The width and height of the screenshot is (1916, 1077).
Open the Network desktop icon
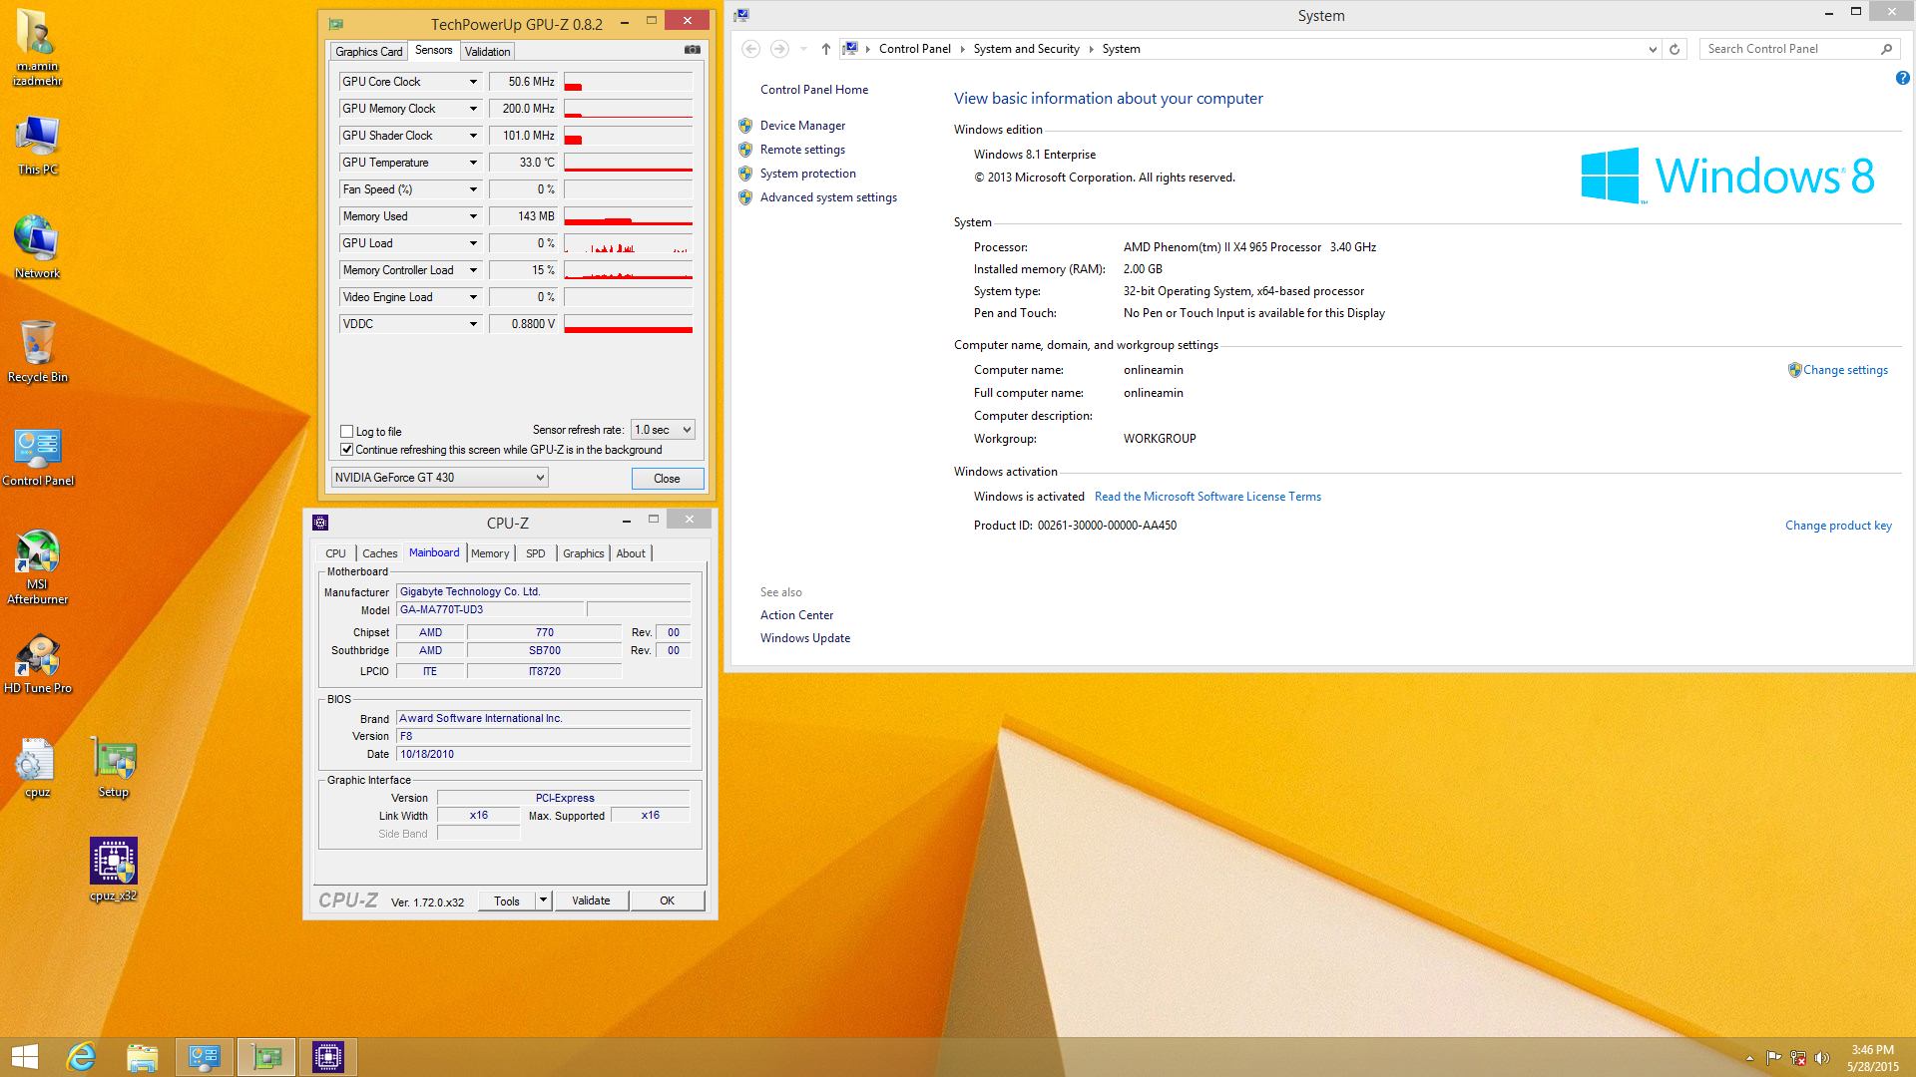click(38, 247)
